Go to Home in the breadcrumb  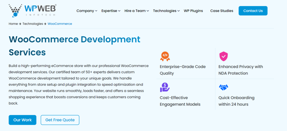[13, 24]
